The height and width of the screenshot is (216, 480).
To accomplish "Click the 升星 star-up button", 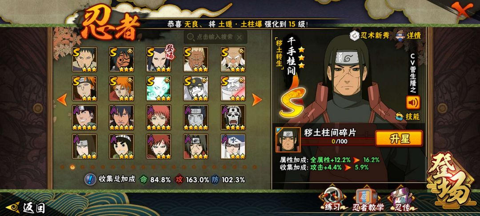I will (x=399, y=138).
